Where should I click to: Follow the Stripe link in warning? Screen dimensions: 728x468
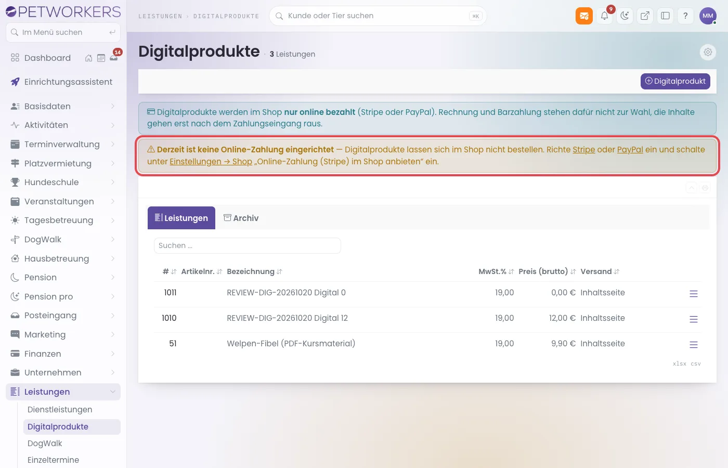pos(583,149)
